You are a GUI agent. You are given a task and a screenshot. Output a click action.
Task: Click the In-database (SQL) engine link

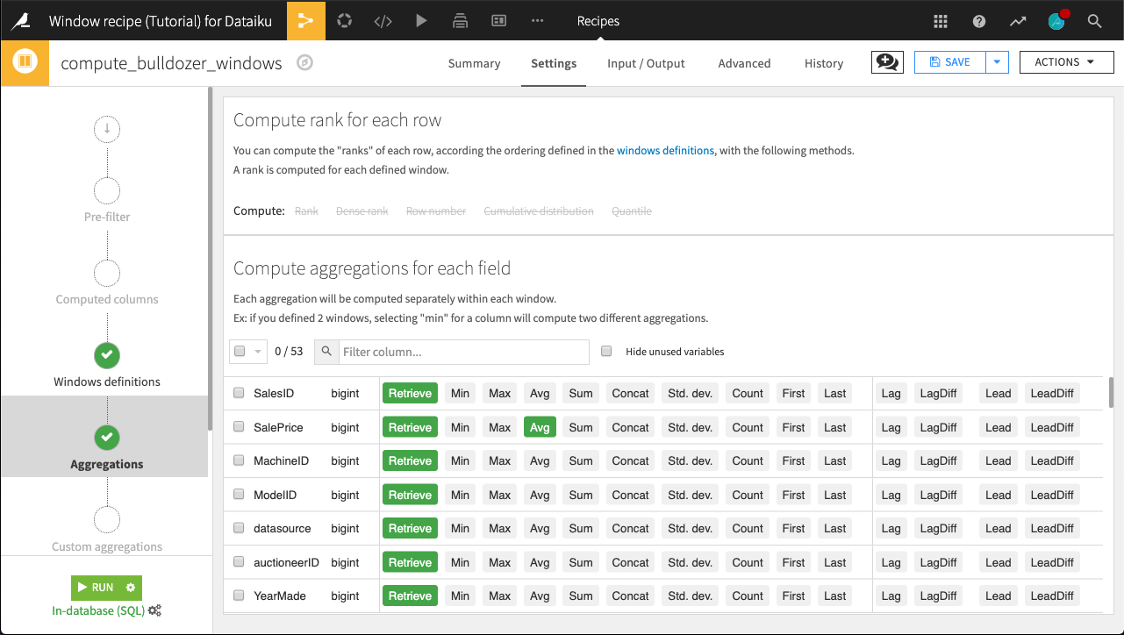tap(99, 610)
